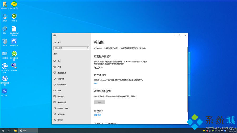Screen dimensions: 237x133
Task: Click the 查找设置 search box
Action: (71, 48)
